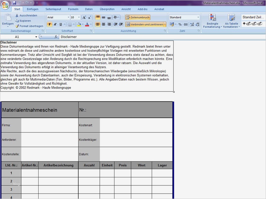Switch to the Ansicht tab
Viewport: 266px width, 199px height.
[x=126, y=9]
